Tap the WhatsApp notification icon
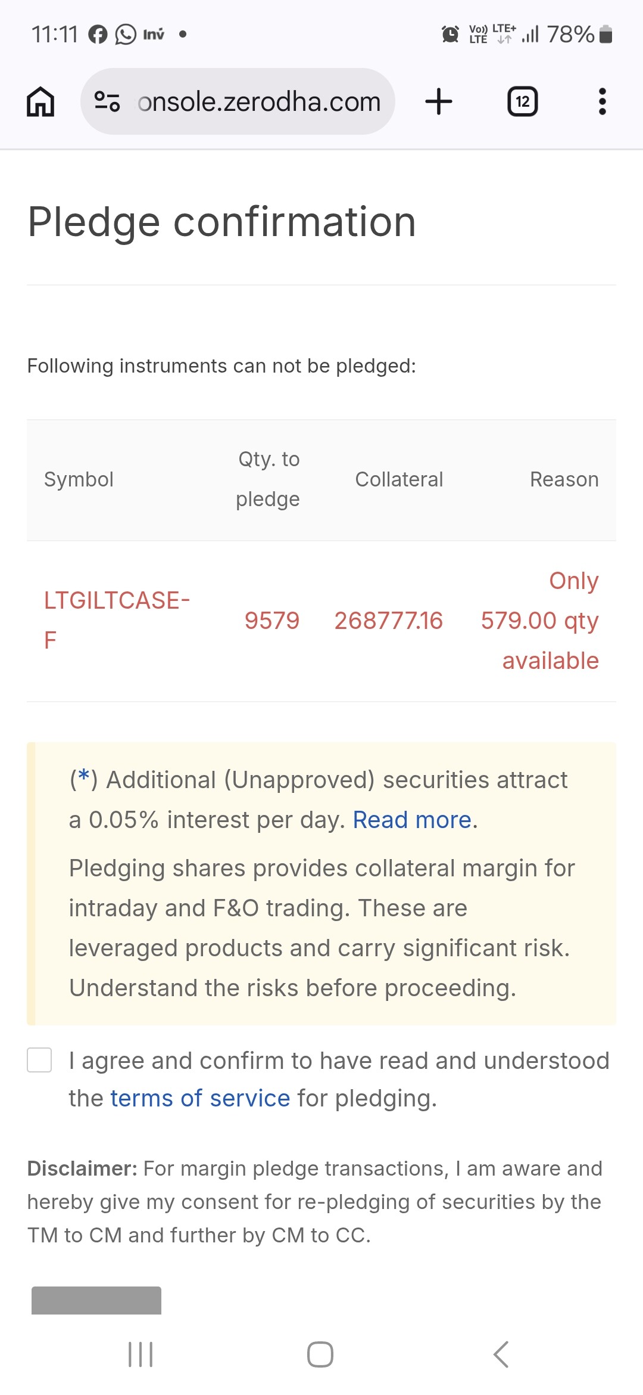 126,35
